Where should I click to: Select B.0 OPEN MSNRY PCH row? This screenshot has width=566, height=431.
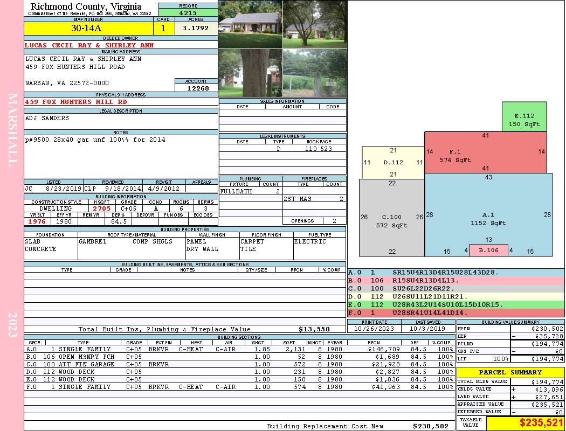pyautogui.click(x=239, y=357)
